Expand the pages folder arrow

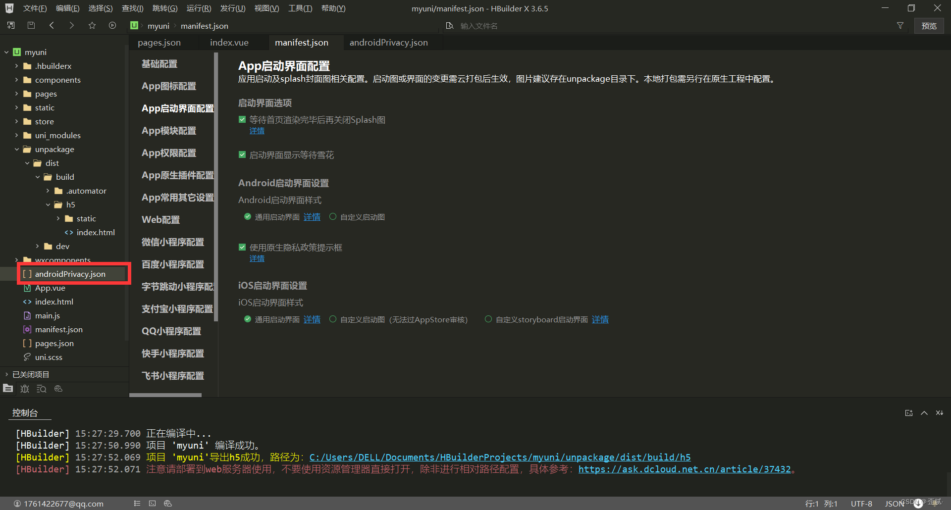pyautogui.click(x=16, y=94)
